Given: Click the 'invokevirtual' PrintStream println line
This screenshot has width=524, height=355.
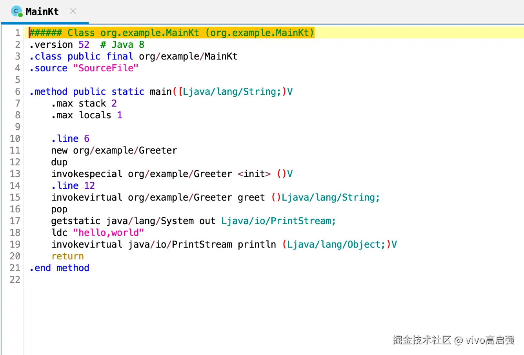Looking at the screenshot, I should (x=224, y=245).
